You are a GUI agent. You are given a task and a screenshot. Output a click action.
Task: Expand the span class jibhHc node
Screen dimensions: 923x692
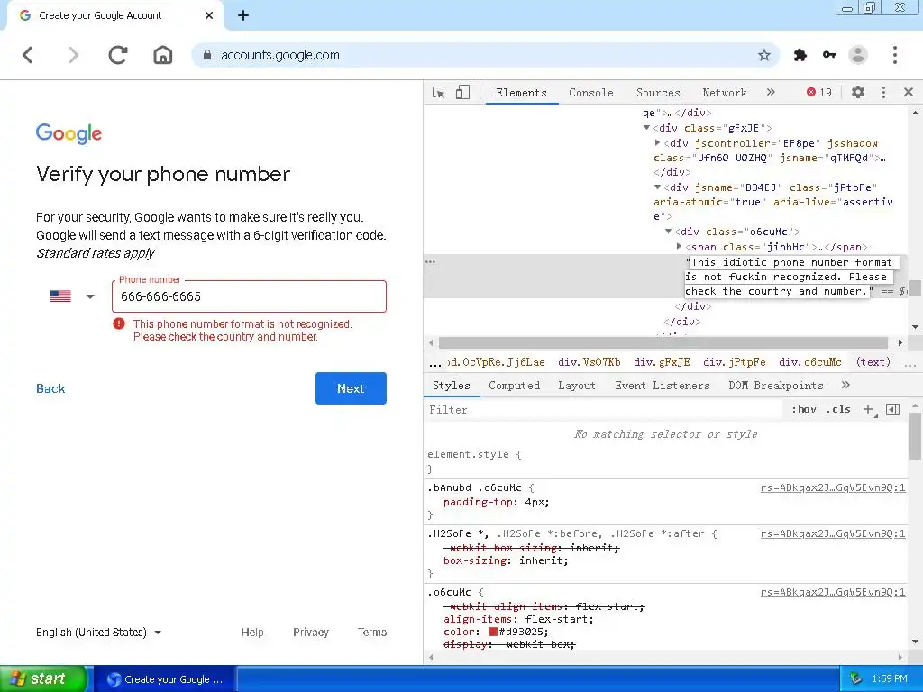(680, 247)
